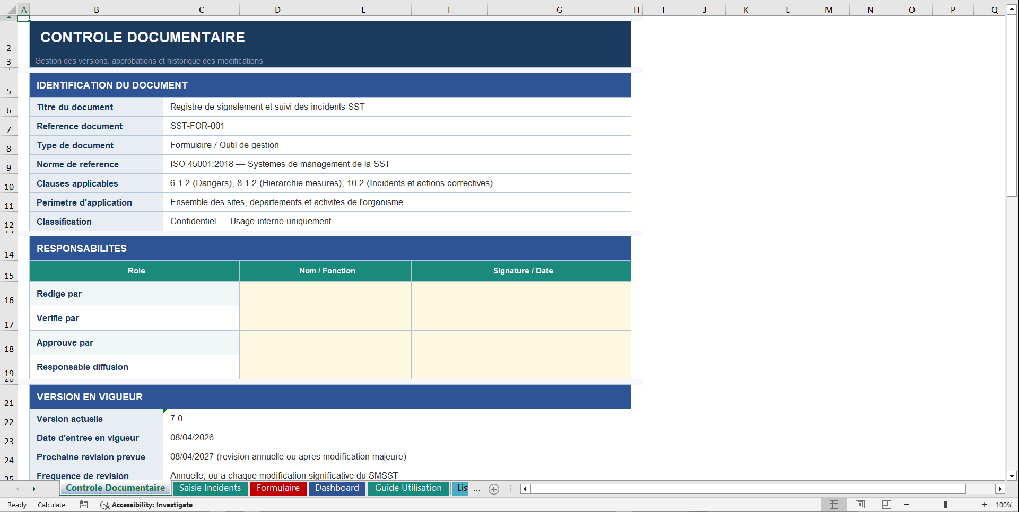The width and height of the screenshot is (1019, 512).
Task: Switch to Normal view icon in status bar
Action: (833, 505)
